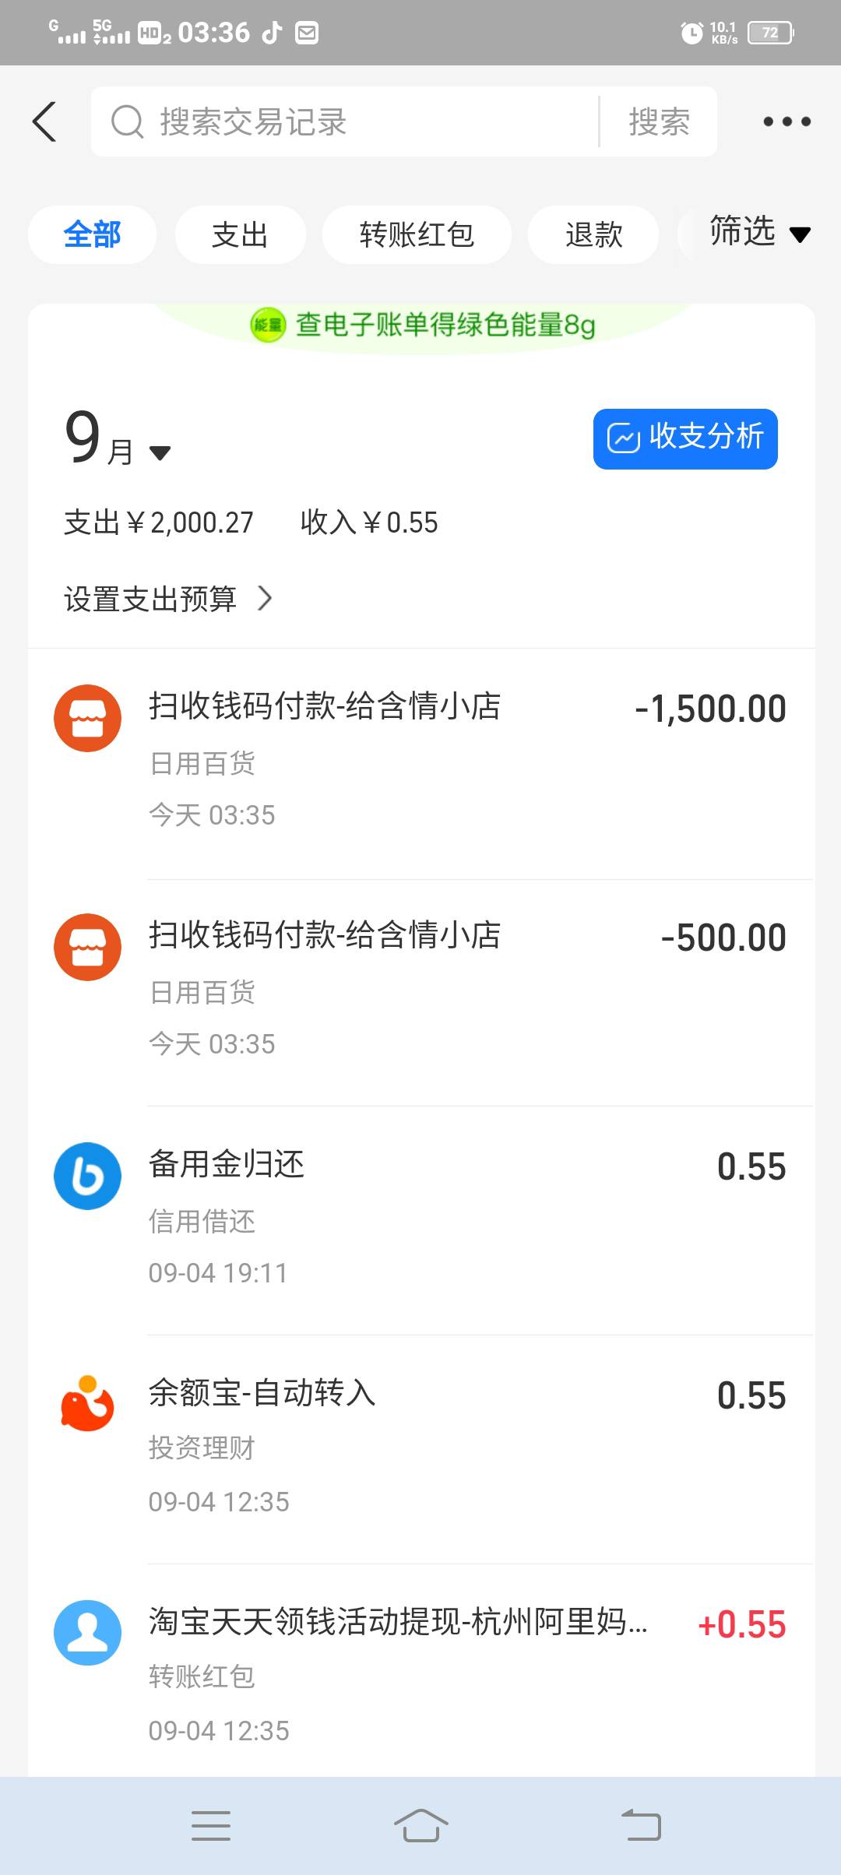Open 设置支出预算 budget settings
Image resolution: width=841 pixels, height=1875 pixels.
(x=167, y=599)
